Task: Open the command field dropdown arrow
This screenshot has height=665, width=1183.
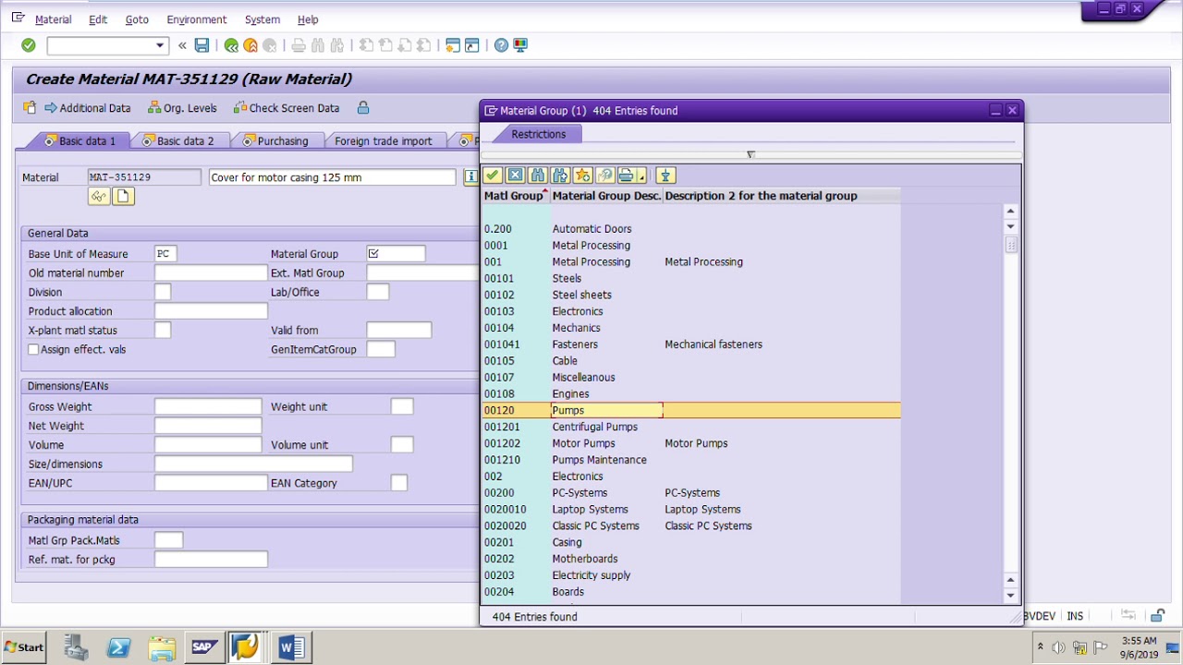Action: 160,45
